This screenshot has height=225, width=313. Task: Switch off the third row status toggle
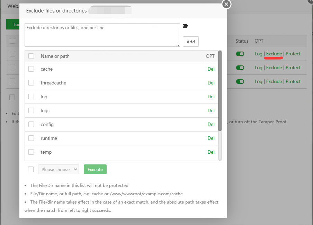(240, 82)
